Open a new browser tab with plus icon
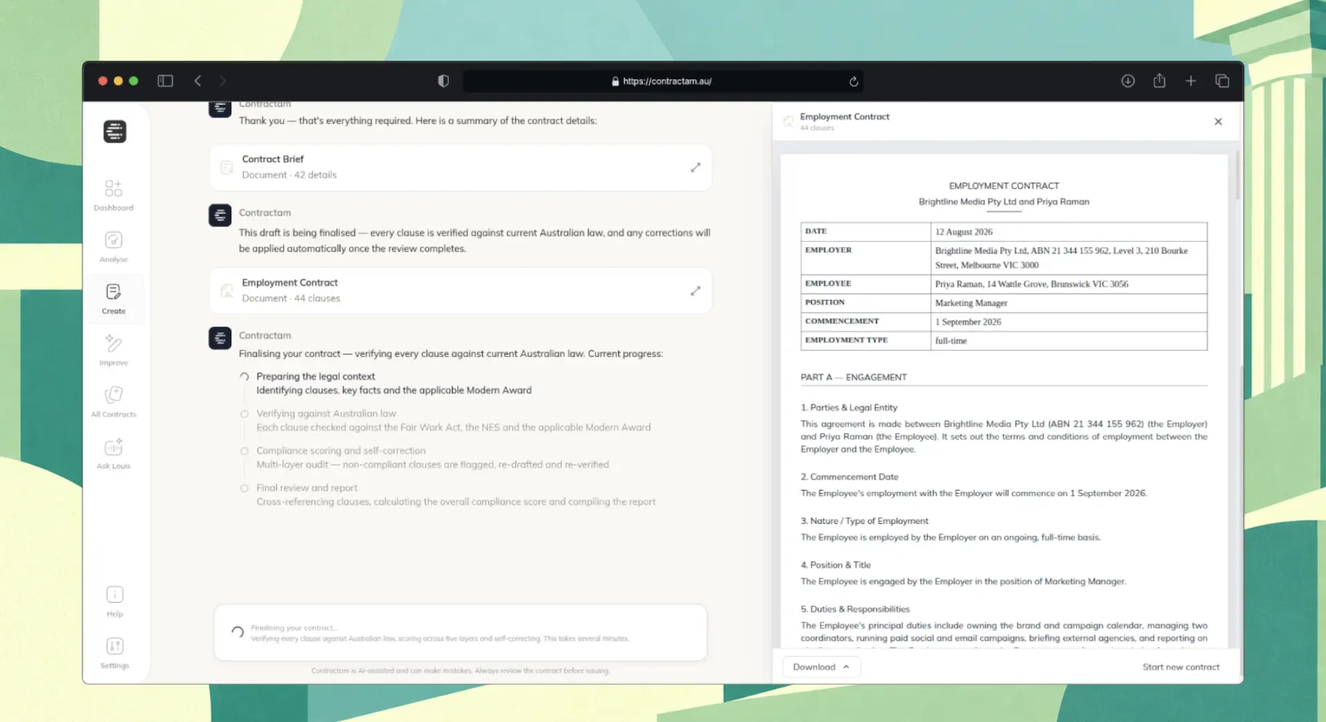The height and width of the screenshot is (722, 1326). 1191,81
